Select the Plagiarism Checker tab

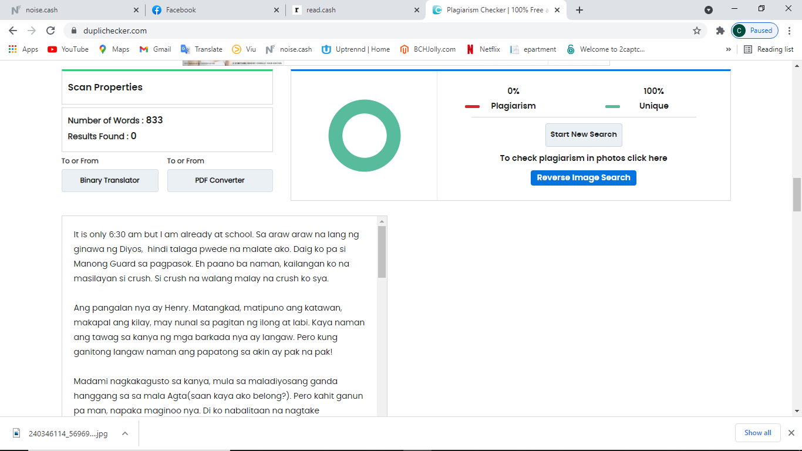pos(496,10)
